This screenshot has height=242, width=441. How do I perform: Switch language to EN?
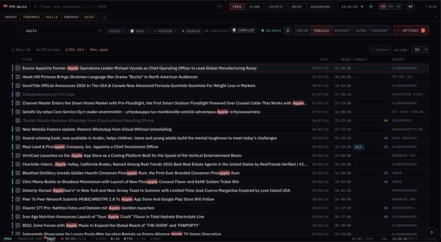coord(391,7)
